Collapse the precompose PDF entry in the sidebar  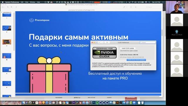[2, 12]
